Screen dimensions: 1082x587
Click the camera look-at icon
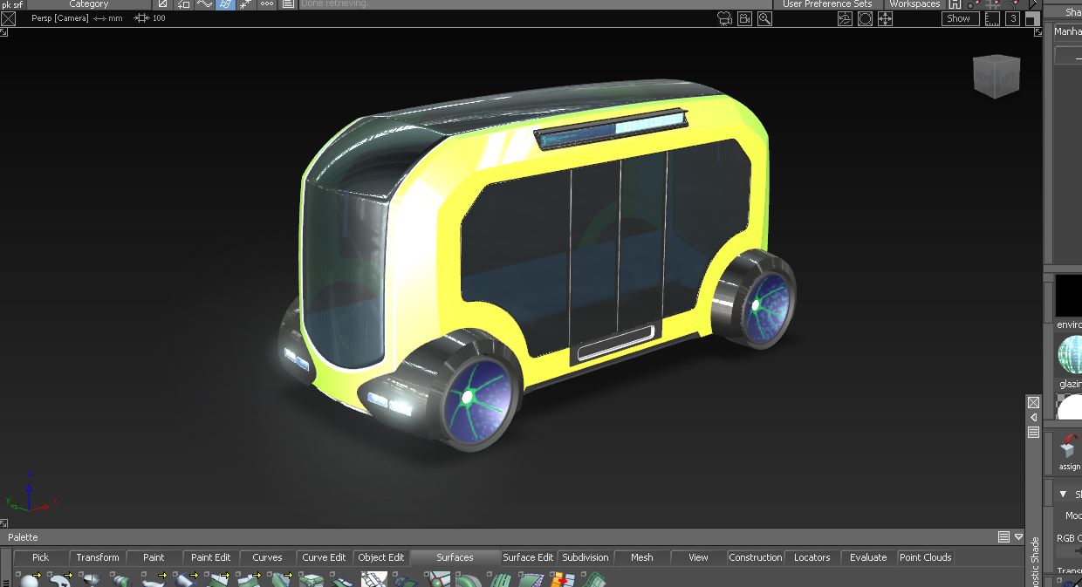tap(724, 18)
